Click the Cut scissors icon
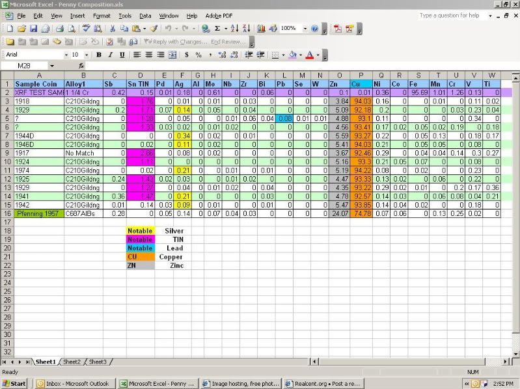 pyautogui.click(x=113, y=29)
